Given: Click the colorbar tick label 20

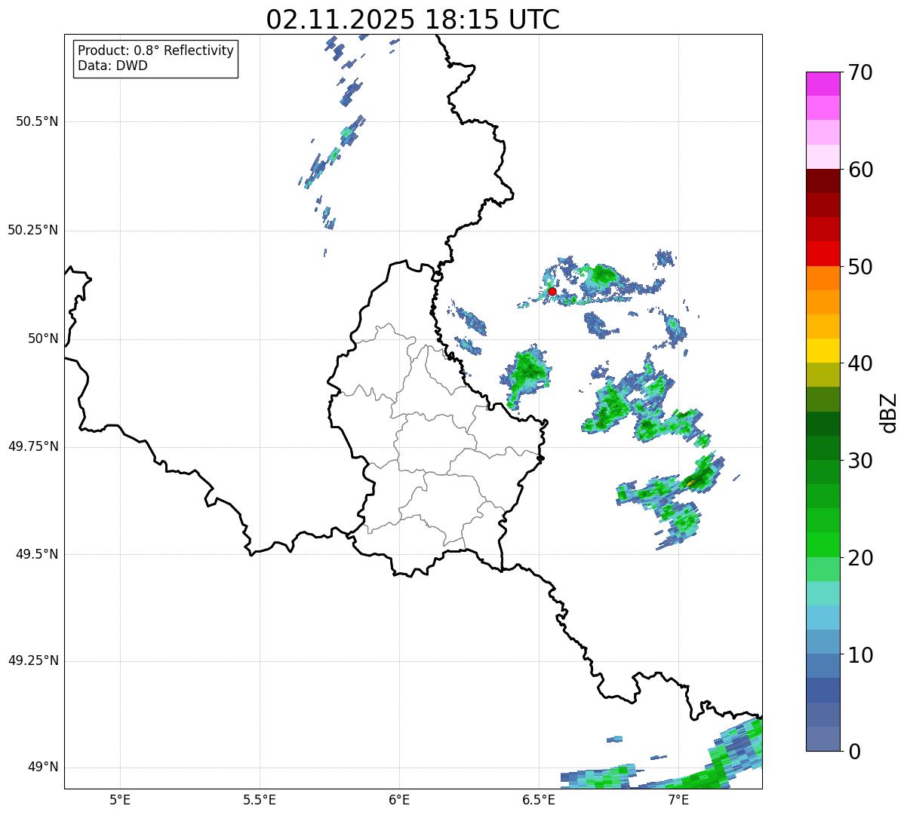Looking at the screenshot, I should [860, 558].
